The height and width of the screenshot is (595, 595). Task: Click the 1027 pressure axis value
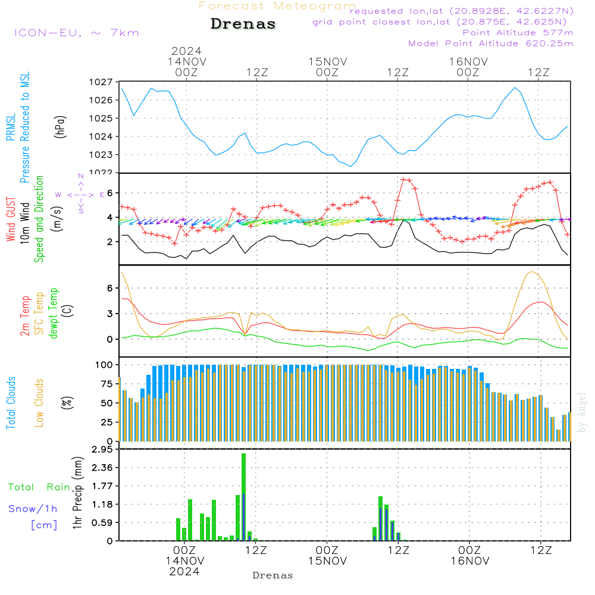[101, 82]
